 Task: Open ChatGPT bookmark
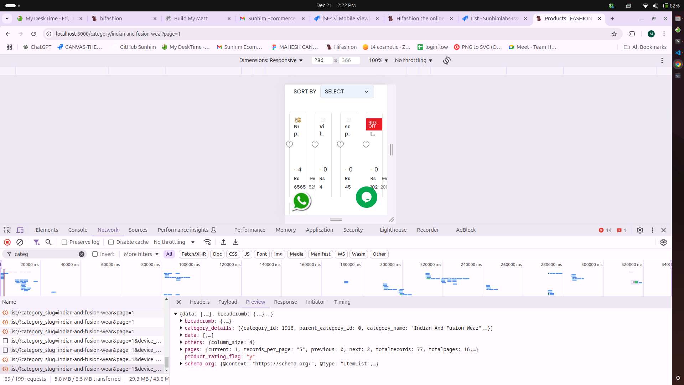[37, 47]
